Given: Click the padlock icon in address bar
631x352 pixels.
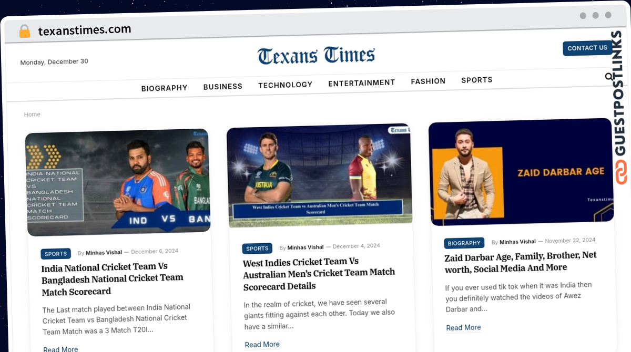Looking at the screenshot, I should coord(25,32).
